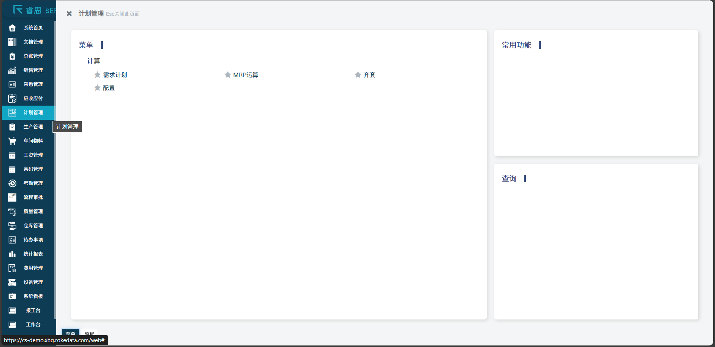Switch to the 流程 tab
The height and width of the screenshot is (347, 715).
point(89,334)
